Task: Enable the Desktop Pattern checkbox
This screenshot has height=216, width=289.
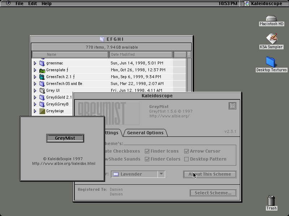Action: [186, 159]
